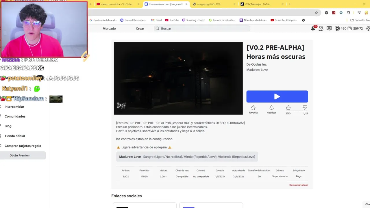Focus the Buscar search field

coord(202,28)
